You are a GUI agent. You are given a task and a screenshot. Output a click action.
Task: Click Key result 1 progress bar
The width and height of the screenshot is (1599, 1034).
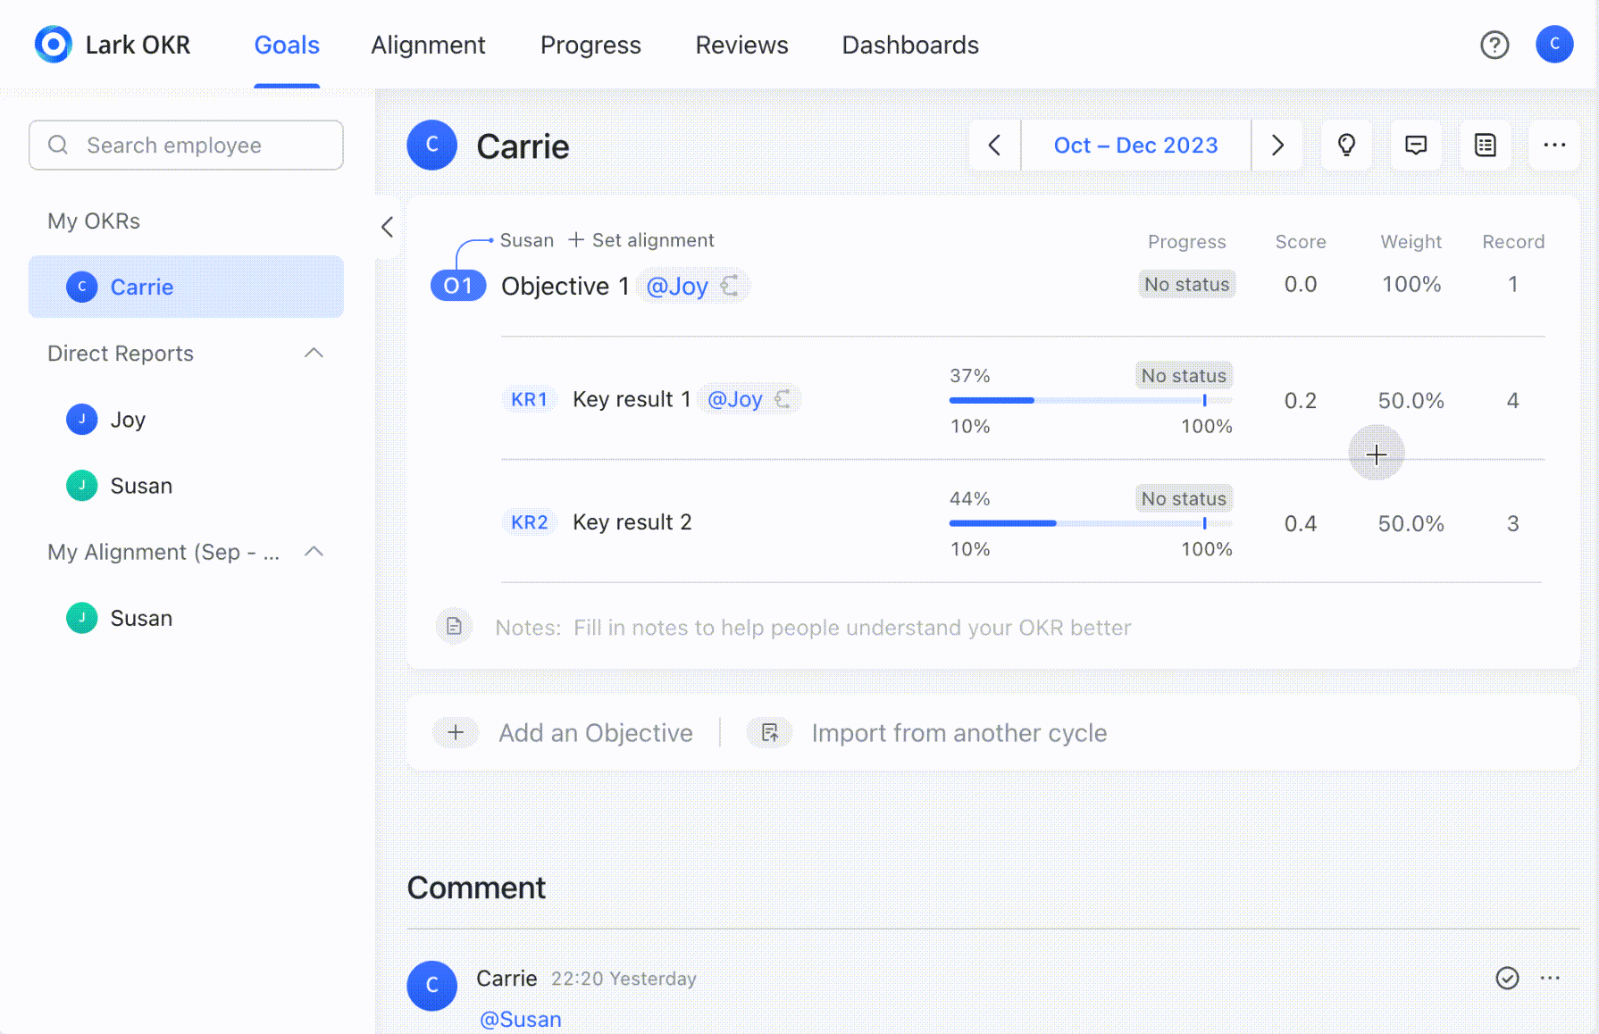click(x=1090, y=400)
